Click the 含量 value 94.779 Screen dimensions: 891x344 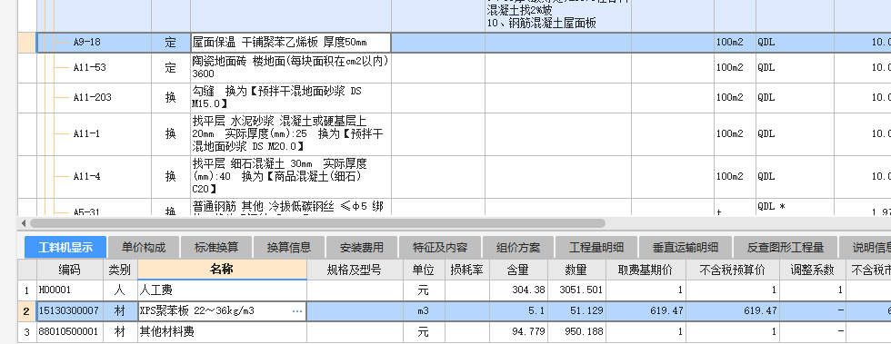tap(518, 332)
